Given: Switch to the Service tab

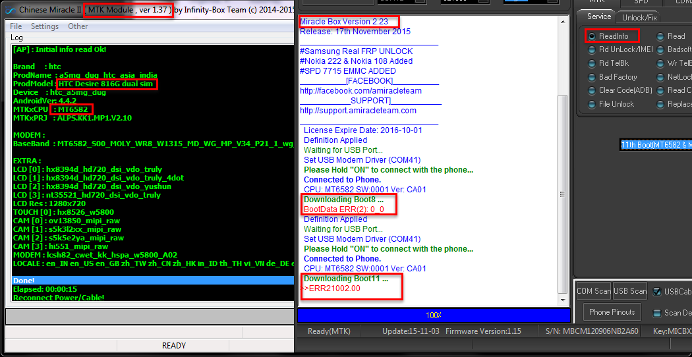Looking at the screenshot, I should (599, 16).
